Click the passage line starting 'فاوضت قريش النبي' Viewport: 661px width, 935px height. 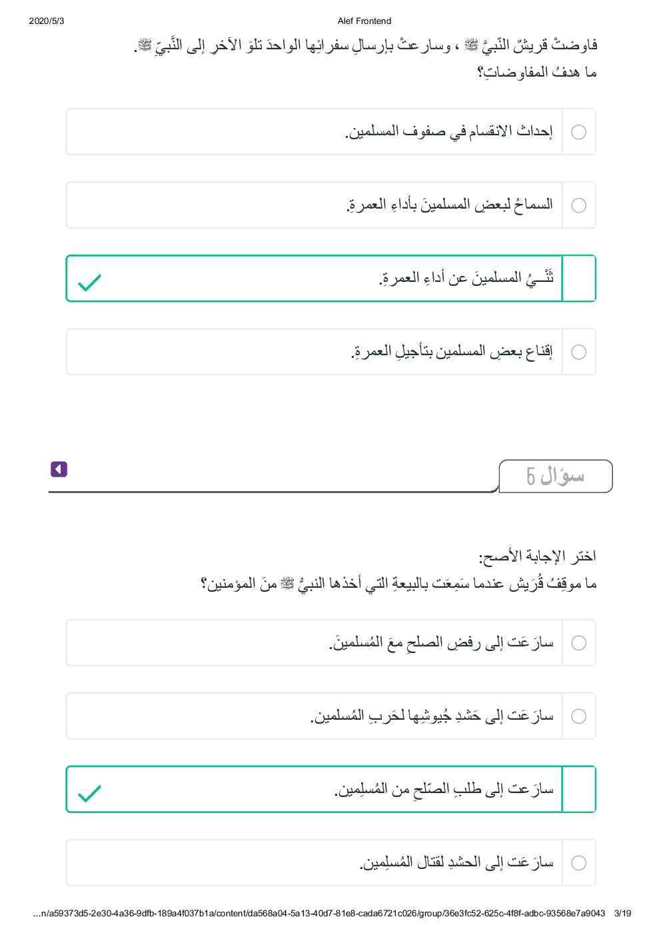point(366,45)
